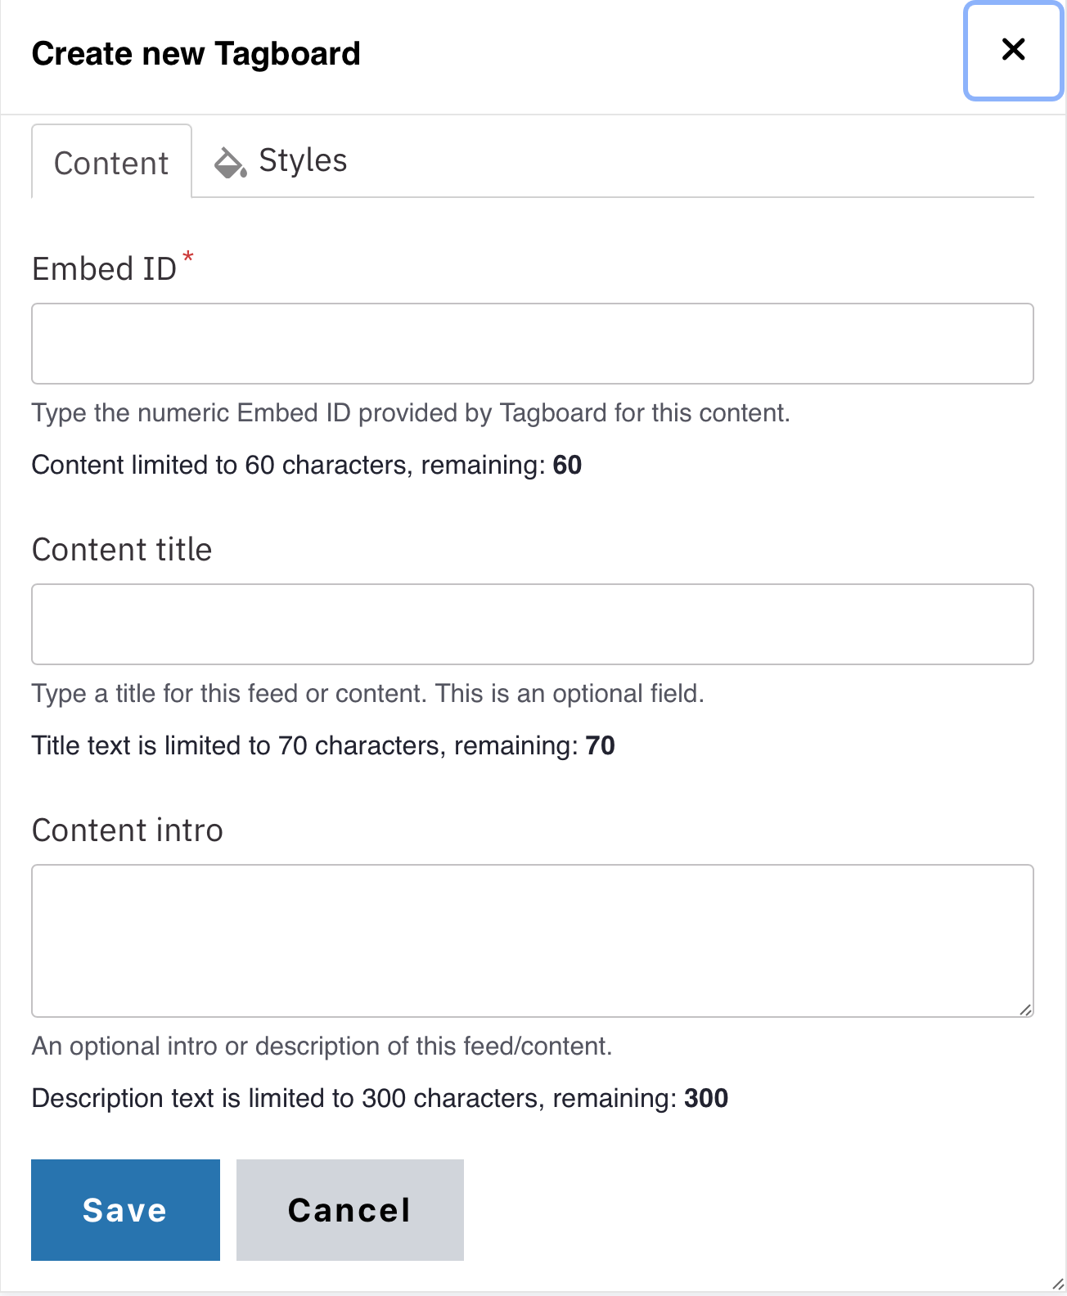
Task: Click the title remaining count 70
Action: 600,746
